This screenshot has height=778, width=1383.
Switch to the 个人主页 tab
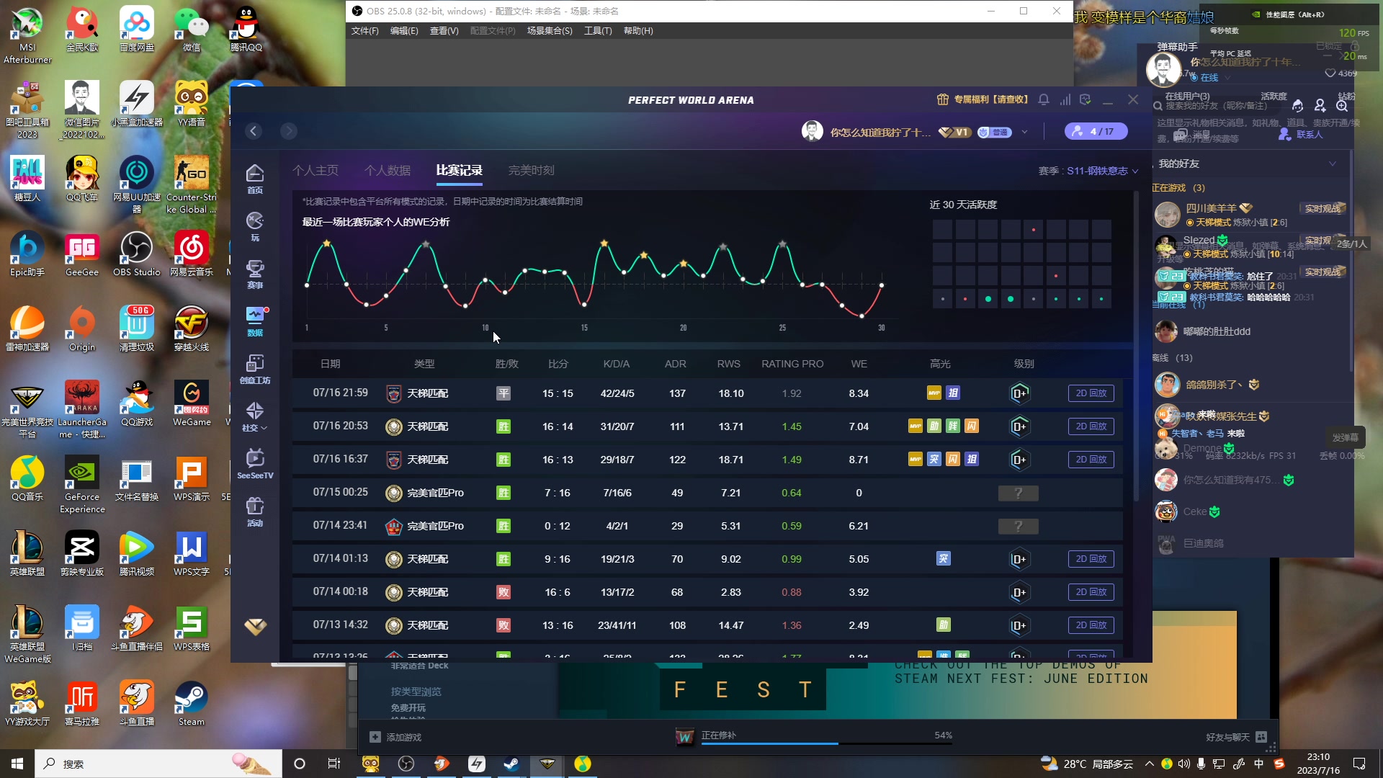(315, 170)
